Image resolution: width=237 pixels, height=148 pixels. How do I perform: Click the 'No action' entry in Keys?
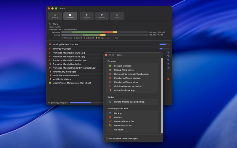(119, 130)
